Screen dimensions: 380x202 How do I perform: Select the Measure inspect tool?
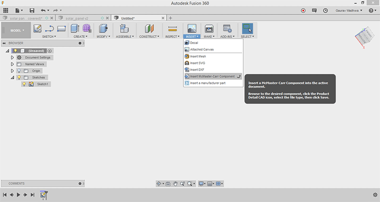click(172, 29)
